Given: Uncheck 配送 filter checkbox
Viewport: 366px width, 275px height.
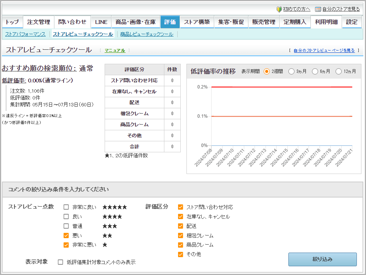Looking at the screenshot, I should 180,226.
